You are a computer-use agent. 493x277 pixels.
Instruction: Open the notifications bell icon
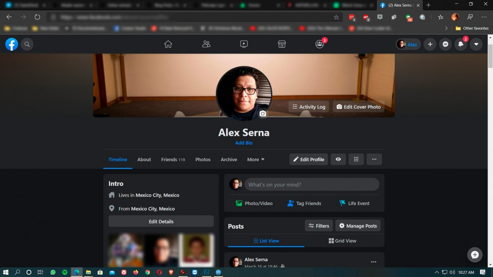tap(461, 44)
